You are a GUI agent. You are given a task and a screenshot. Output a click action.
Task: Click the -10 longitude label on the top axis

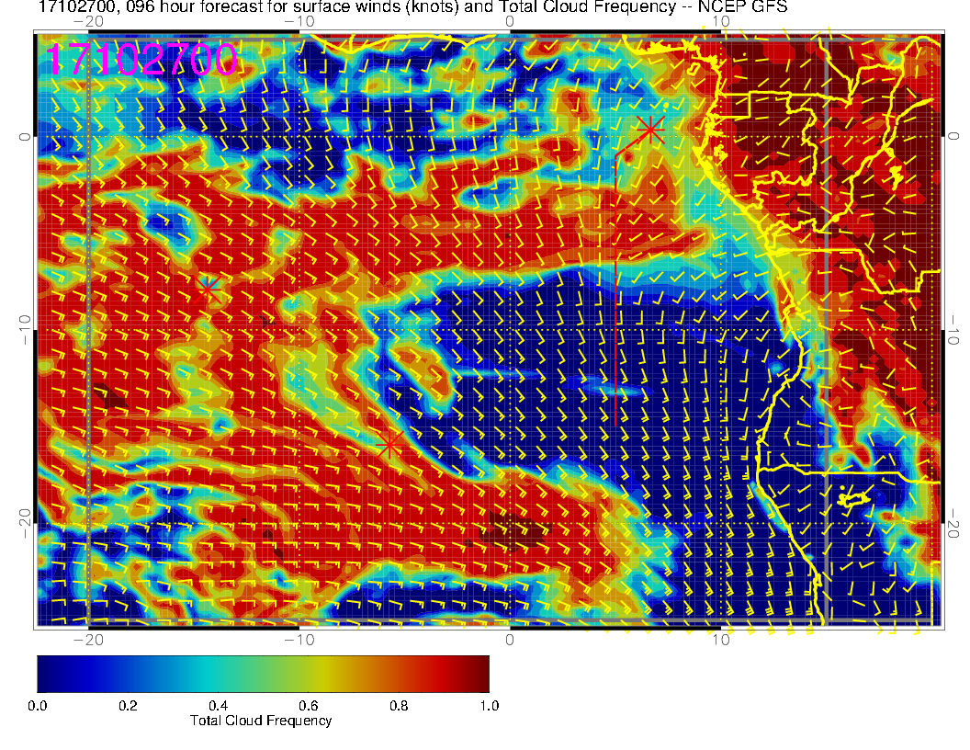coord(299,21)
